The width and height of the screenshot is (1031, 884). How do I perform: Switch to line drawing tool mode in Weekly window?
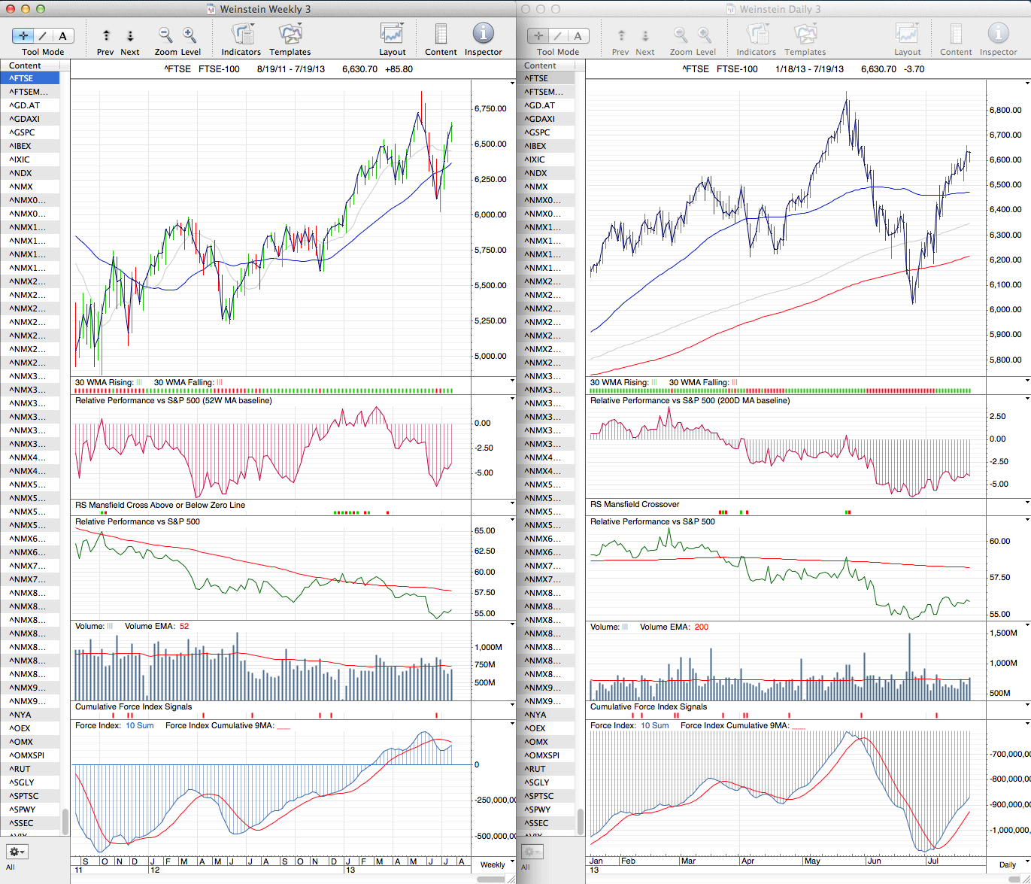(x=43, y=35)
